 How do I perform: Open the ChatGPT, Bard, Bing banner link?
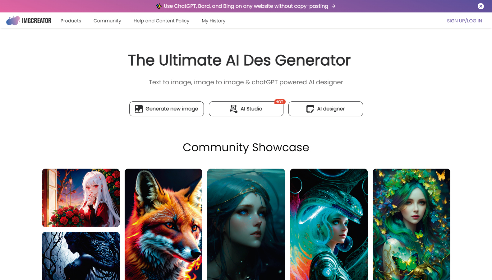246,6
